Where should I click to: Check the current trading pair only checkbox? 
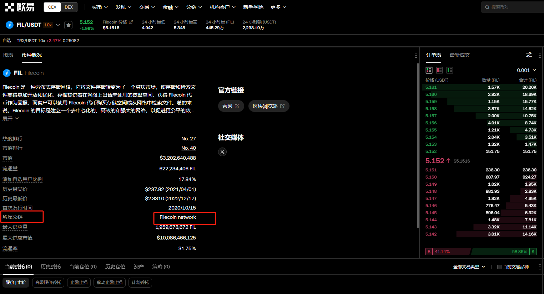pos(499,267)
